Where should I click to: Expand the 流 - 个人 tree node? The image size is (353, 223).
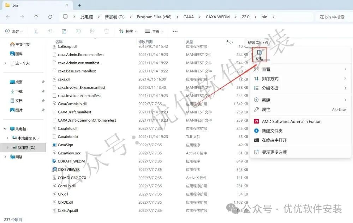(5, 63)
